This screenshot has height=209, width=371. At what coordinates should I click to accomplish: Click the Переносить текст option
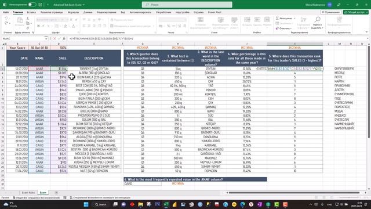click(122, 20)
